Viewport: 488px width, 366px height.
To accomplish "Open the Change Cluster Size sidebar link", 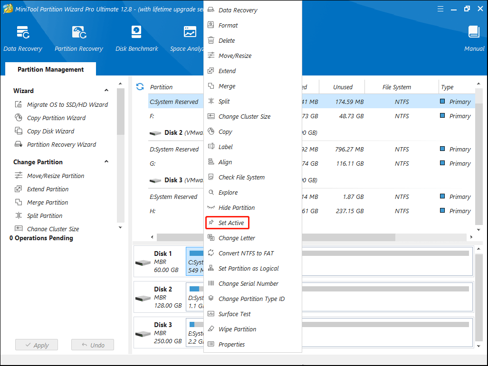I will [x=53, y=229].
